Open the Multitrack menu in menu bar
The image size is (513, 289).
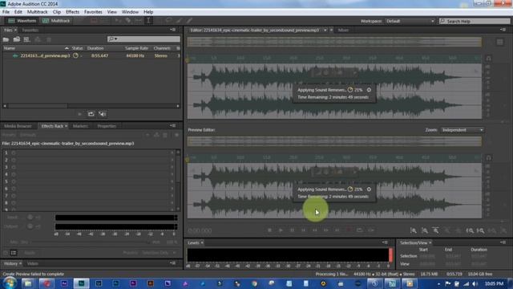[37, 12]
